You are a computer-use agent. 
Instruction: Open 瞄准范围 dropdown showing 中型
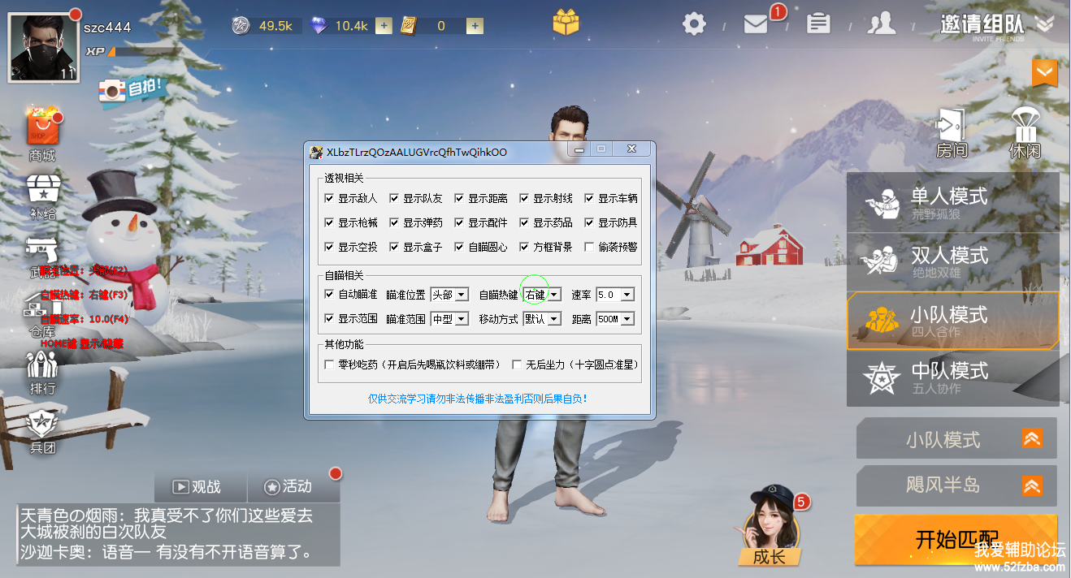pyautogui.click(x=449, y=319)
